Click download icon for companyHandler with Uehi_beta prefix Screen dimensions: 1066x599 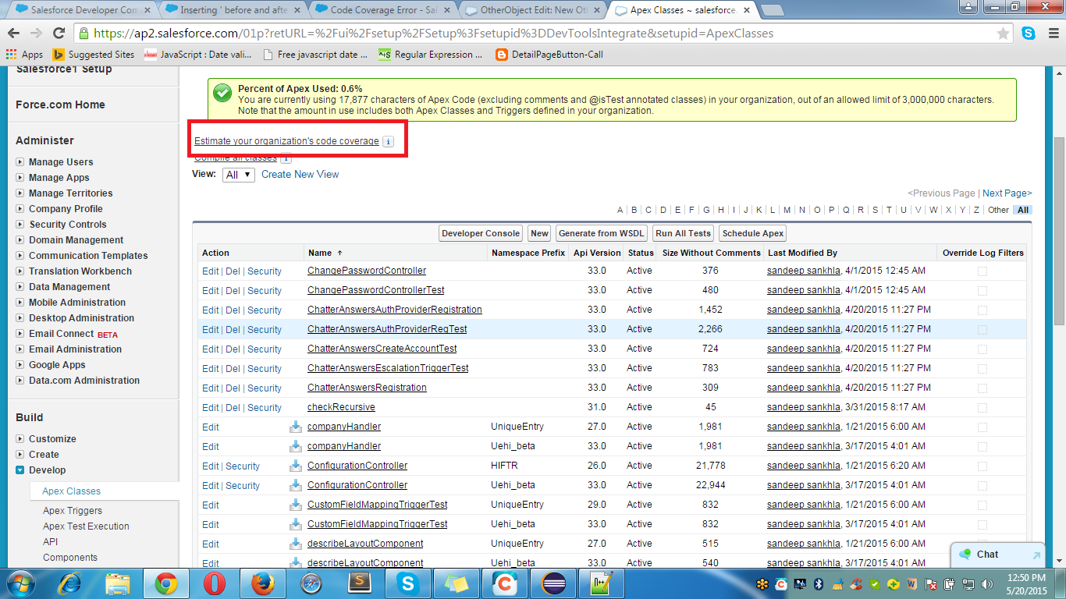[295, 446]
